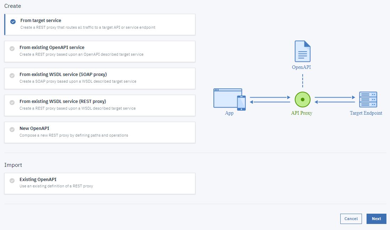The width and height of the screenshot is (390, 230).
Task: Select the From existing WSDL service (SOAP proxy) option
Action: click(99, 78)
